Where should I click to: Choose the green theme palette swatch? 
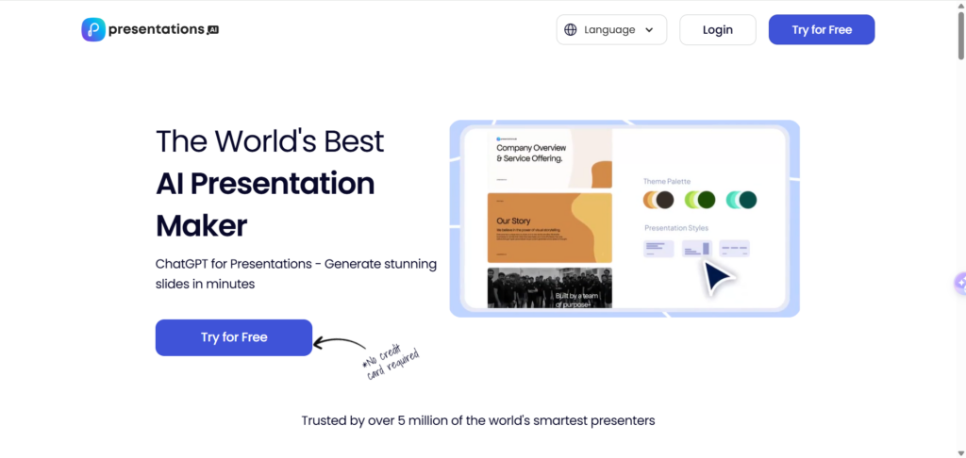699,200
